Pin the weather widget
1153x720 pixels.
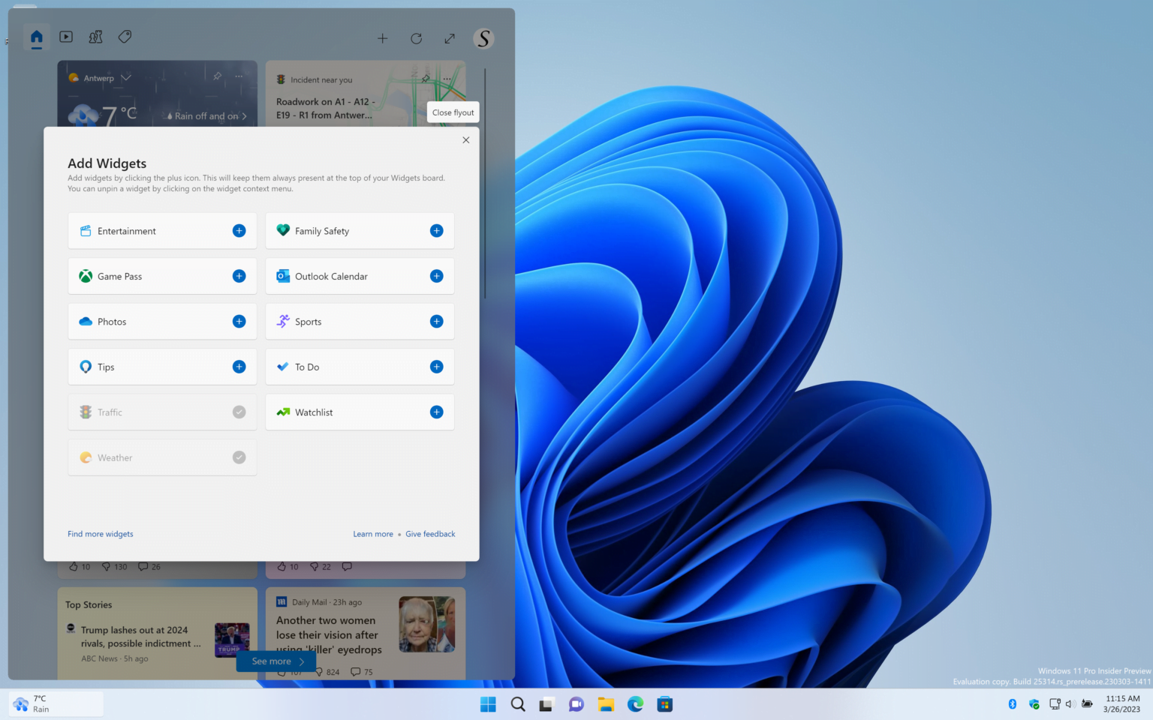(217, 76)
